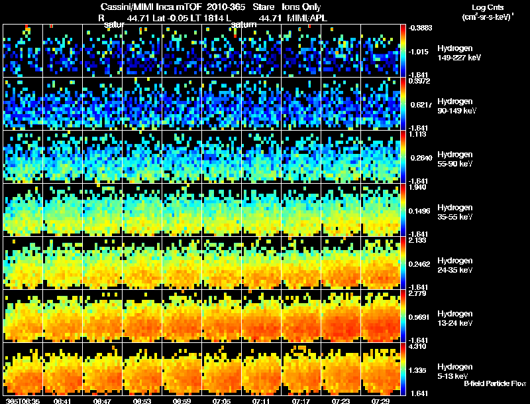Viewport: 530px width, 404px height.
Task: Select the Hydrogen 90-149 keV color scale bar
Action: [x=403, y=103]
